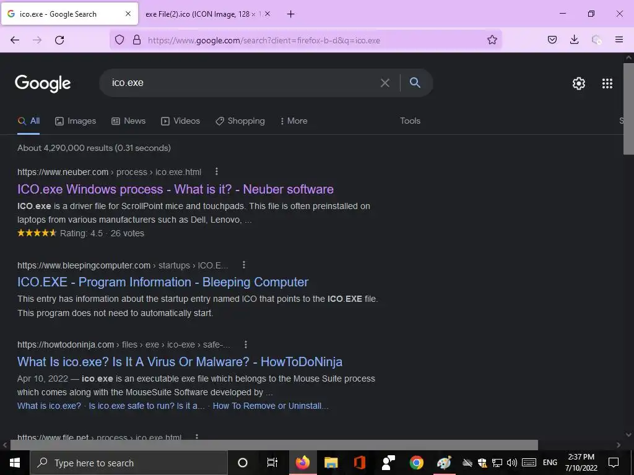
Task: Select the All results tab
Action: 28,121
